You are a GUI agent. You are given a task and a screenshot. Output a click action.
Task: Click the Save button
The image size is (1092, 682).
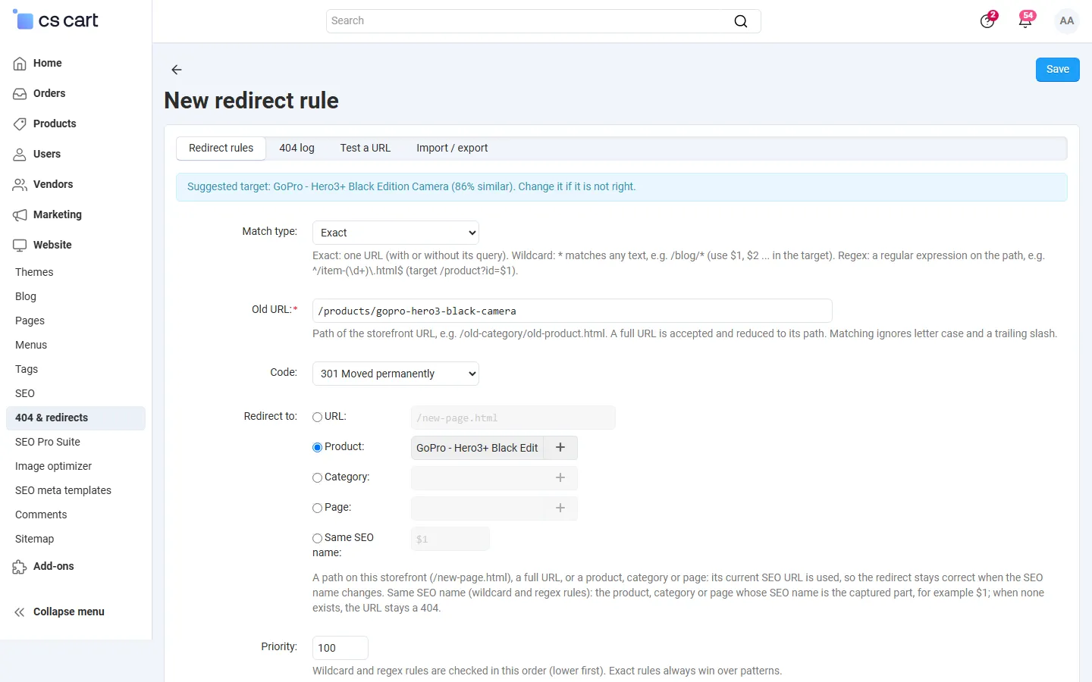[1058, 70]
